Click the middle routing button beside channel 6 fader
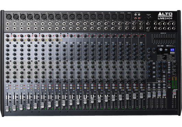This screenshot has height=127, width=182. (x=45, y=99)
